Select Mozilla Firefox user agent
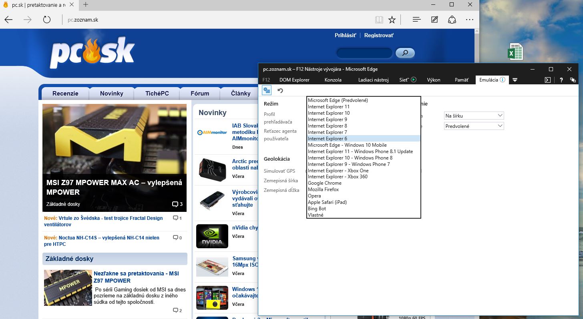Image resolution: width=583 pixels, height=319 pixels. pos(364,189)
